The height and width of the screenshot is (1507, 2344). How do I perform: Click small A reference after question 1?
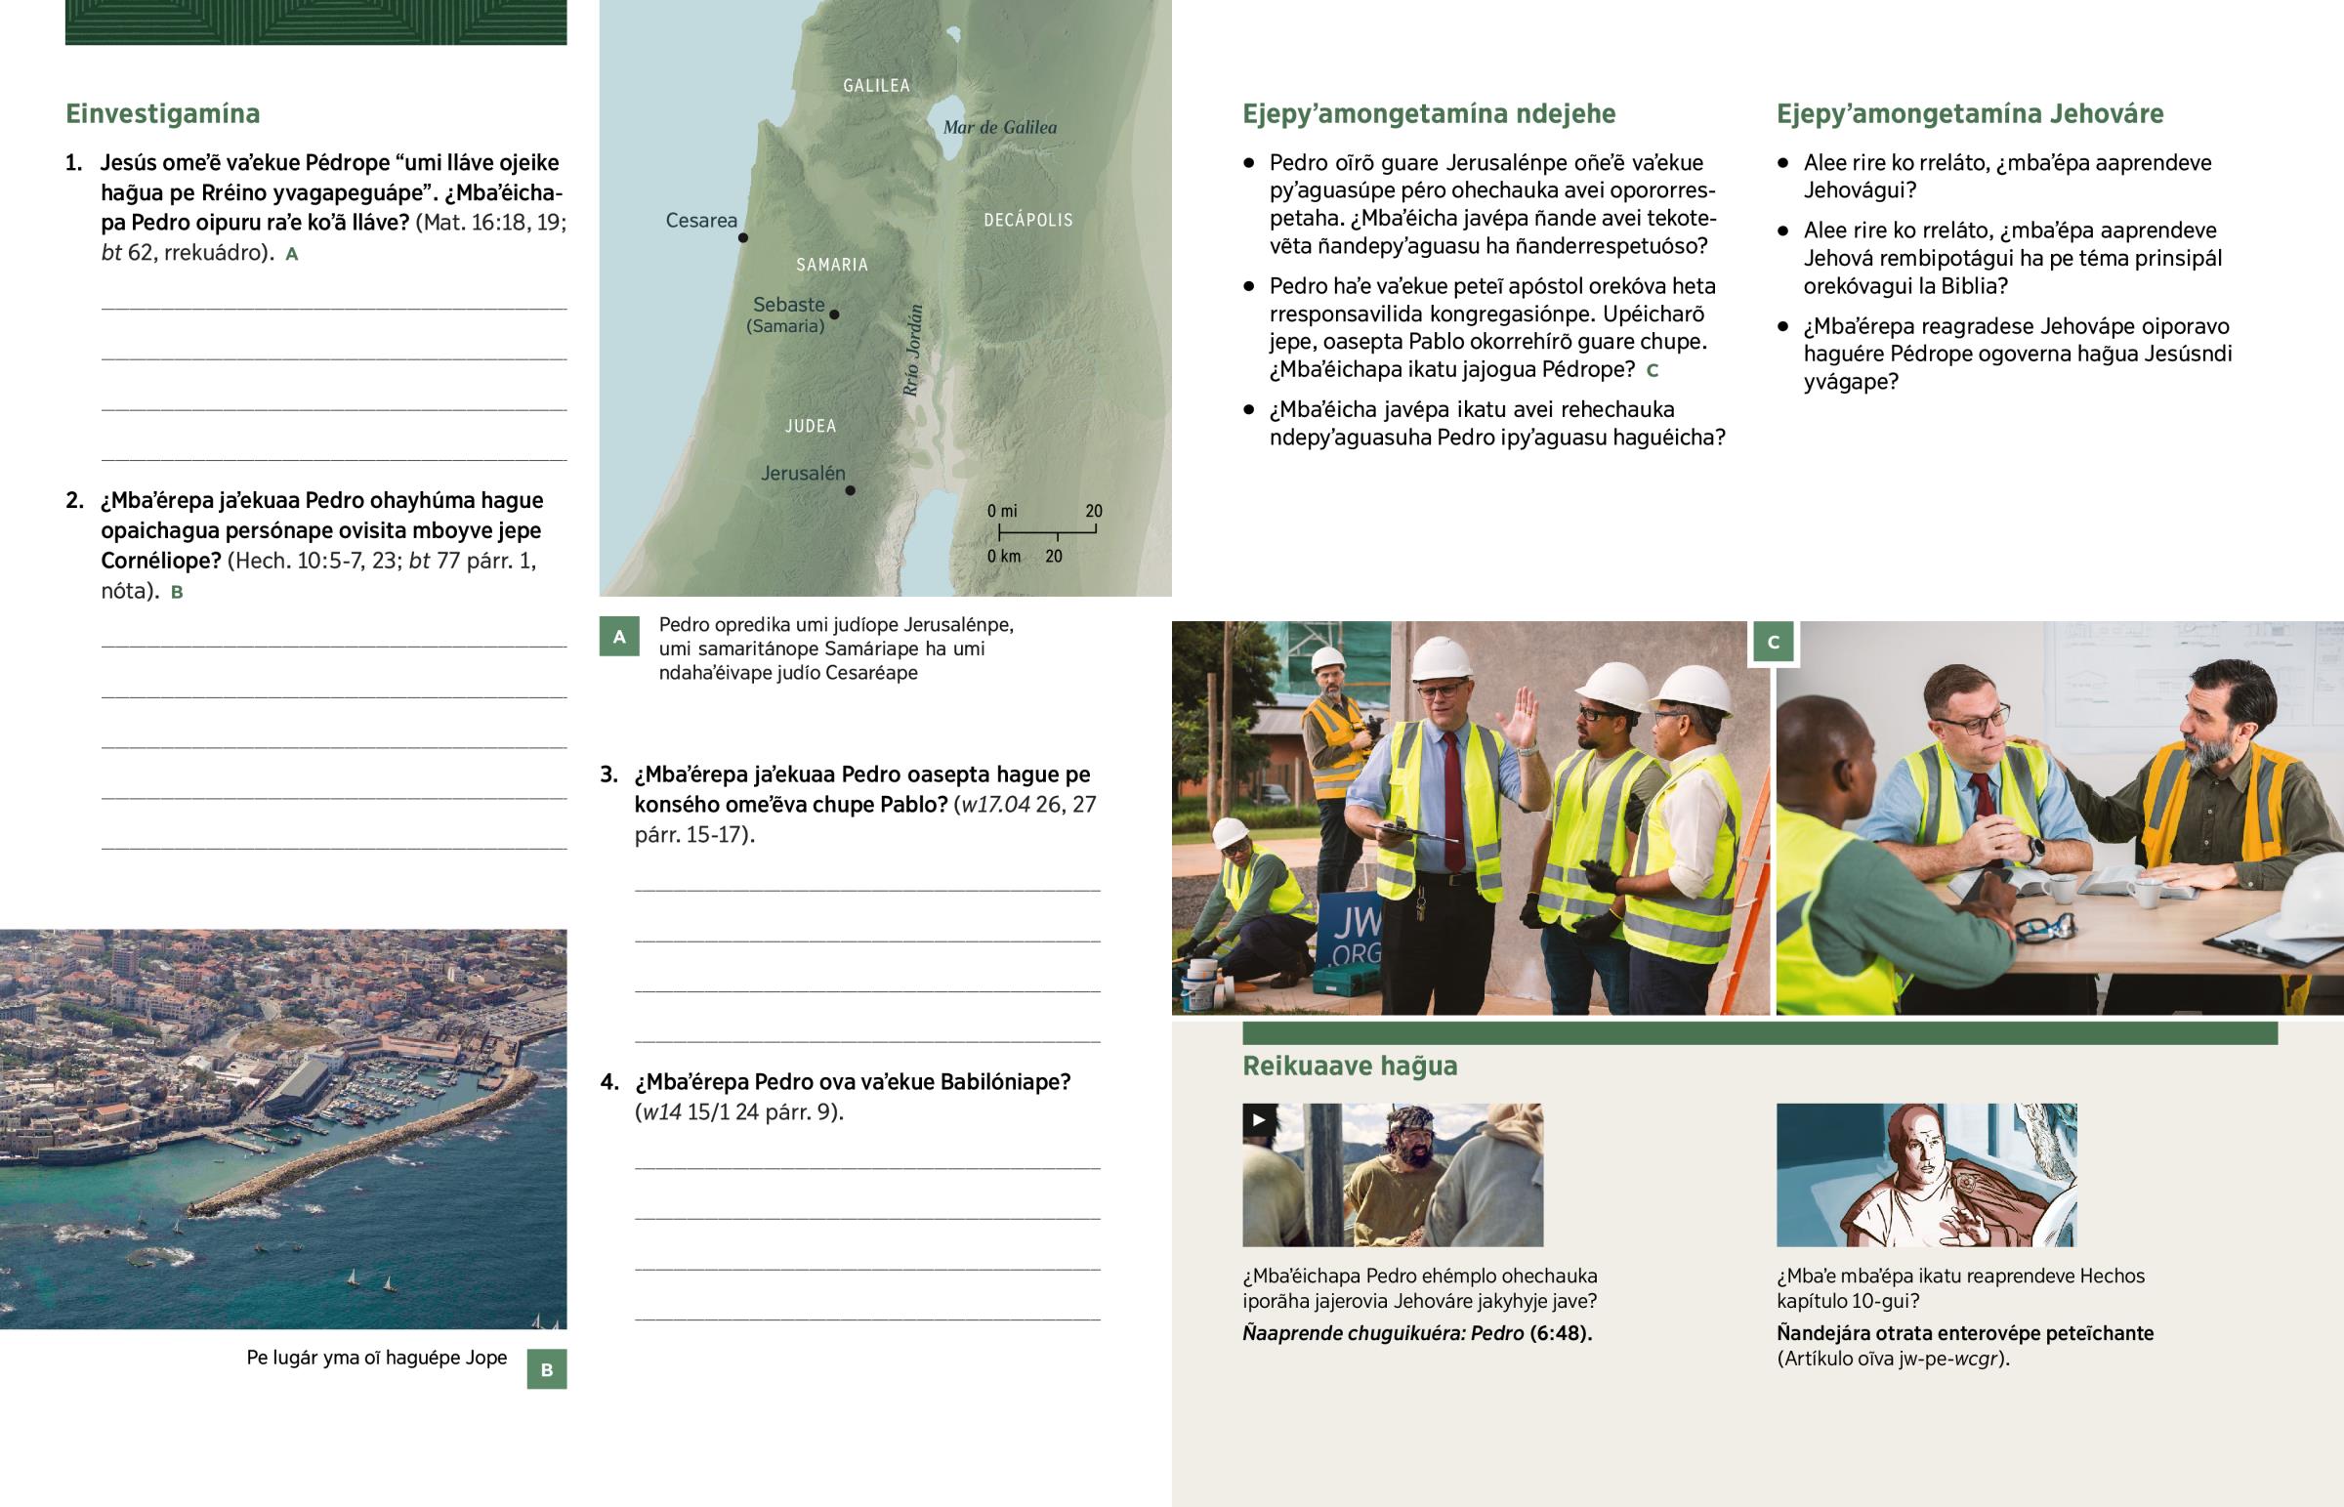click(x=290, y=255)
